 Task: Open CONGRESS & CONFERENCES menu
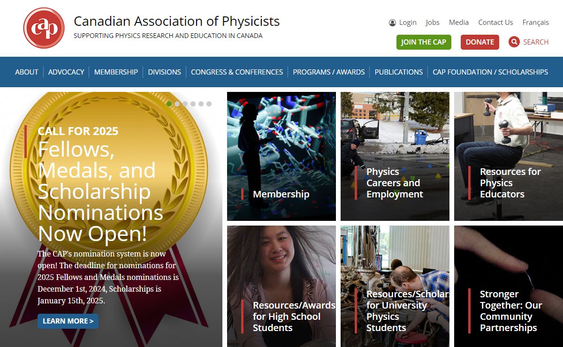237,72
